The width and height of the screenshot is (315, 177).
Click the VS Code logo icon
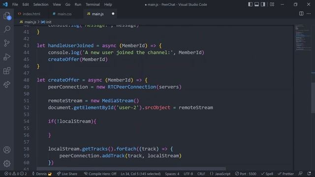(5, 4)
